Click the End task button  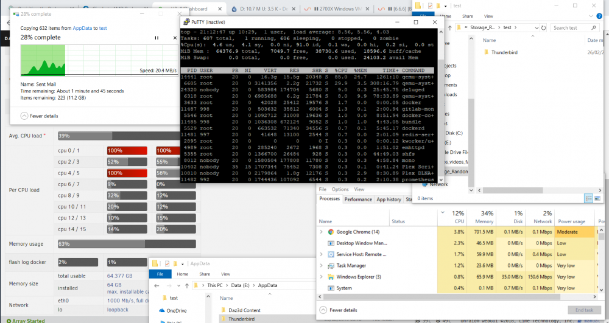584,310
